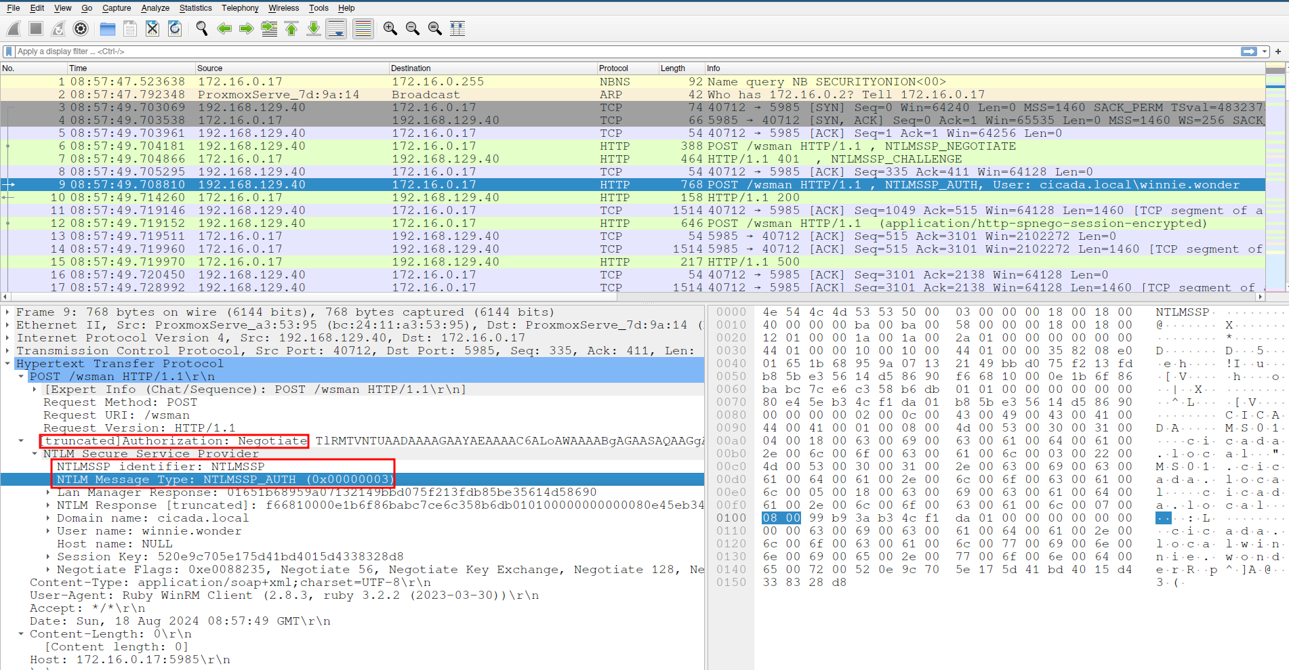Expand the NTLM Response node

48,505
